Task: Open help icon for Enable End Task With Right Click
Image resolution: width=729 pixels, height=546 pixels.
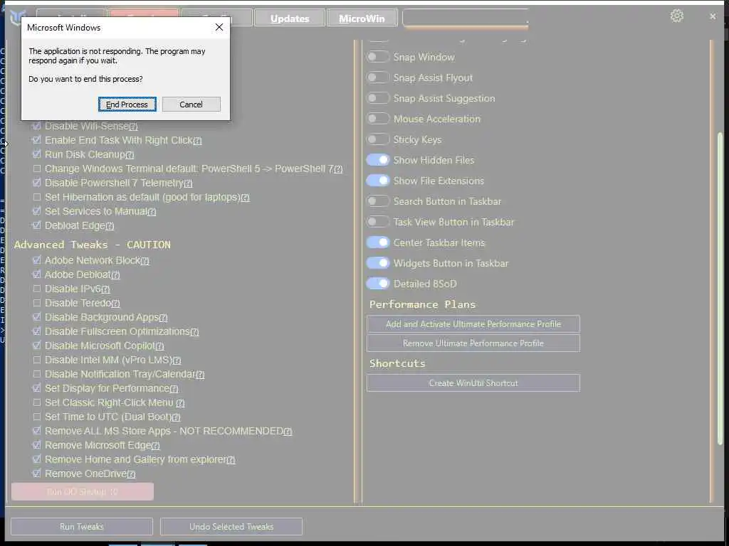Action: 198,141
